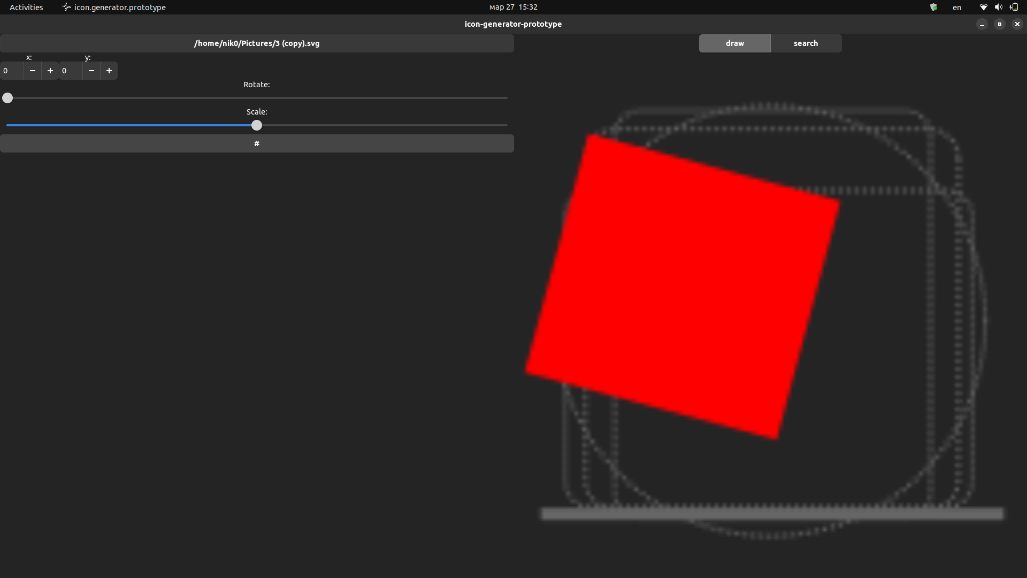Decrement the x value with minus
The image size is (1027, 578).
click(32, 71)
